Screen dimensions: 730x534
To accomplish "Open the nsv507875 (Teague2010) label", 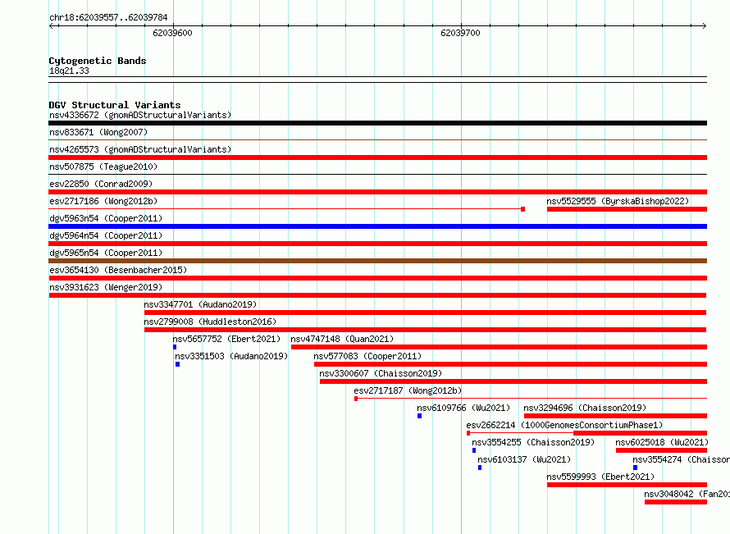I will 103,167.
